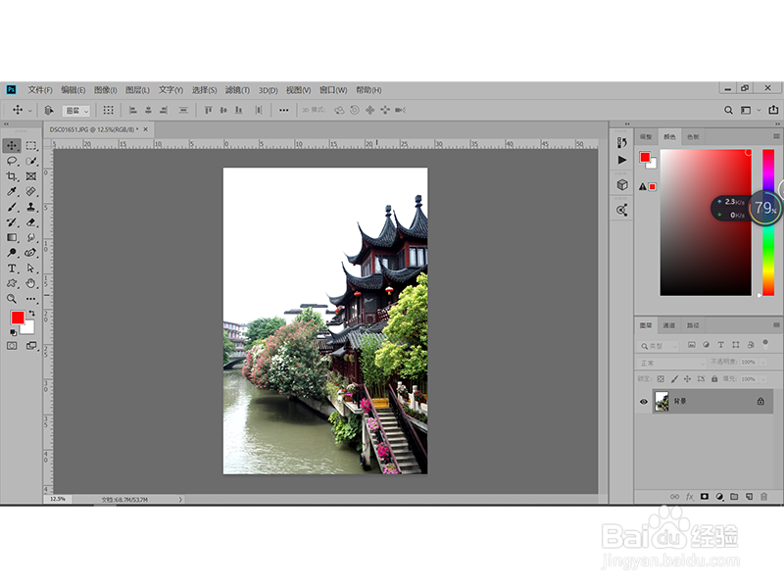This screenshot has width=784, height=588.
Task: Toggle lock position in Layers panel
Action: pos(688,379)
